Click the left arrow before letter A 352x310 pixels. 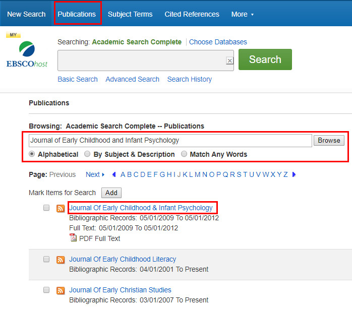pyautogui.click(x=114, y=174)
